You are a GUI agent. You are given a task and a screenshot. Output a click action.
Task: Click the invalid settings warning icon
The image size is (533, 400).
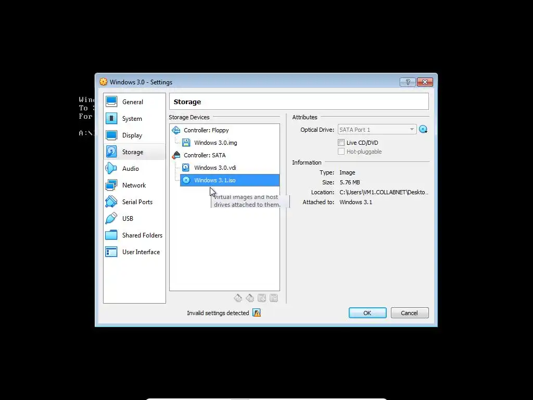(x=257, y=313)
